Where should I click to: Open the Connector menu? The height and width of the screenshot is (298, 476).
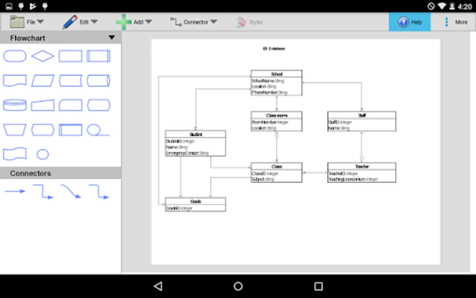tap(193, 22)
